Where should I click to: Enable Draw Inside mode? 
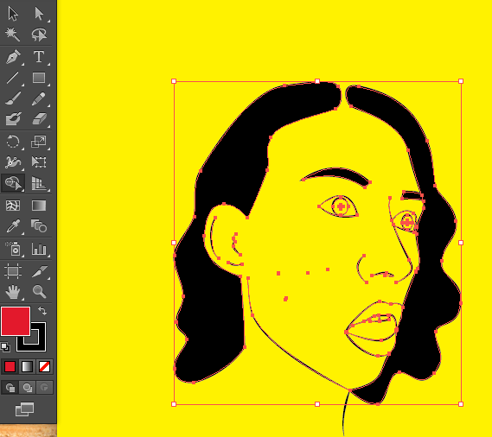click(44, 388)
